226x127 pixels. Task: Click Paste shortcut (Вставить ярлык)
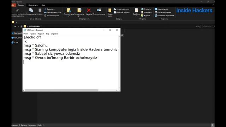pos(52,16)
